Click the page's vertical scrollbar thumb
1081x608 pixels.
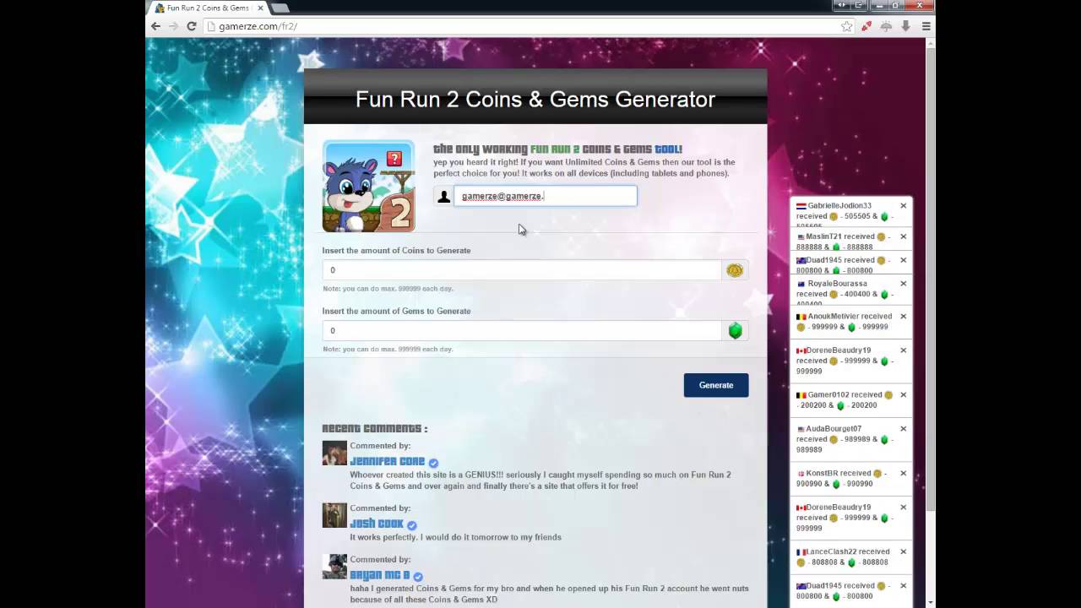click(931, 279)
